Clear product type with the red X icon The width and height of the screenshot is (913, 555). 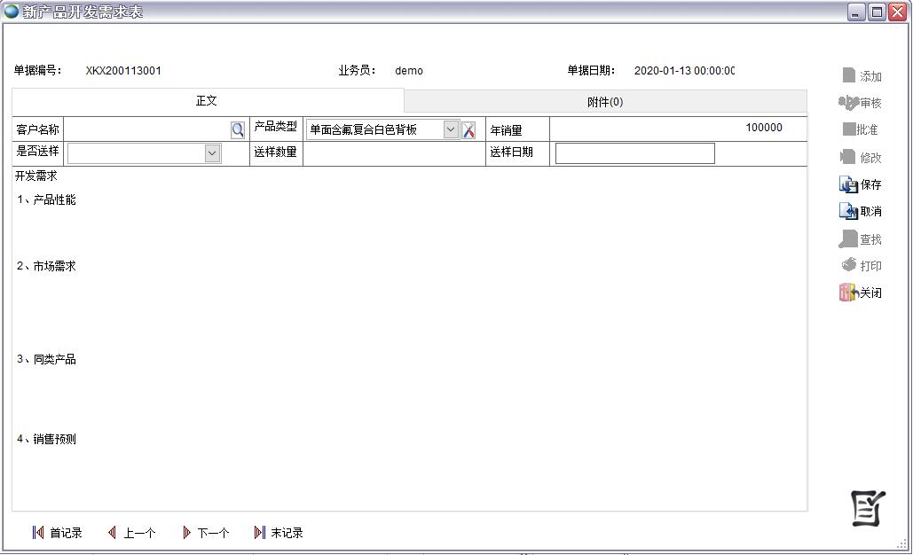tap(468, 130)
